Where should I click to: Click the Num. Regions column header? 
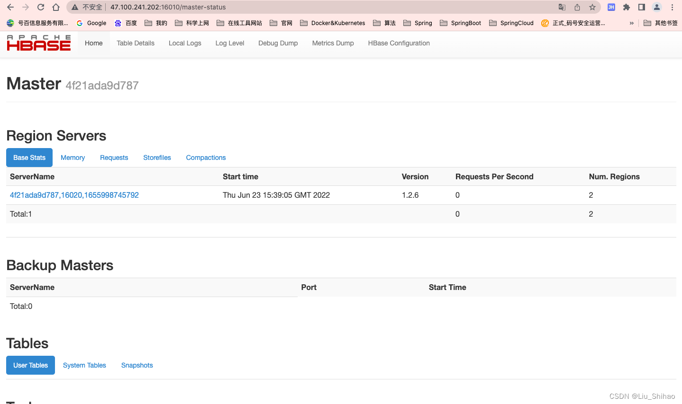[x=614, y=176]
